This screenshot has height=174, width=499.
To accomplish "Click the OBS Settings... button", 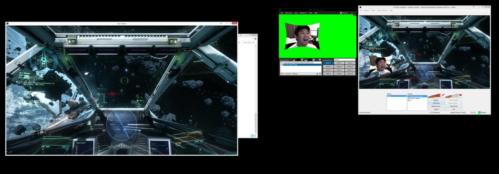I will point(436,100).
